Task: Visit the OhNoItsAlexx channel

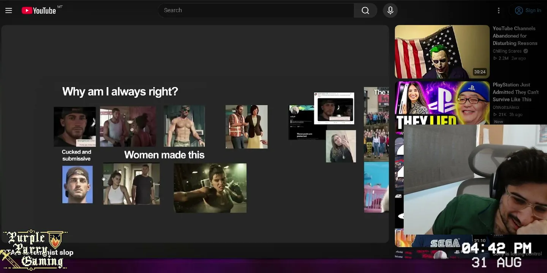Action: coord(506,107)
